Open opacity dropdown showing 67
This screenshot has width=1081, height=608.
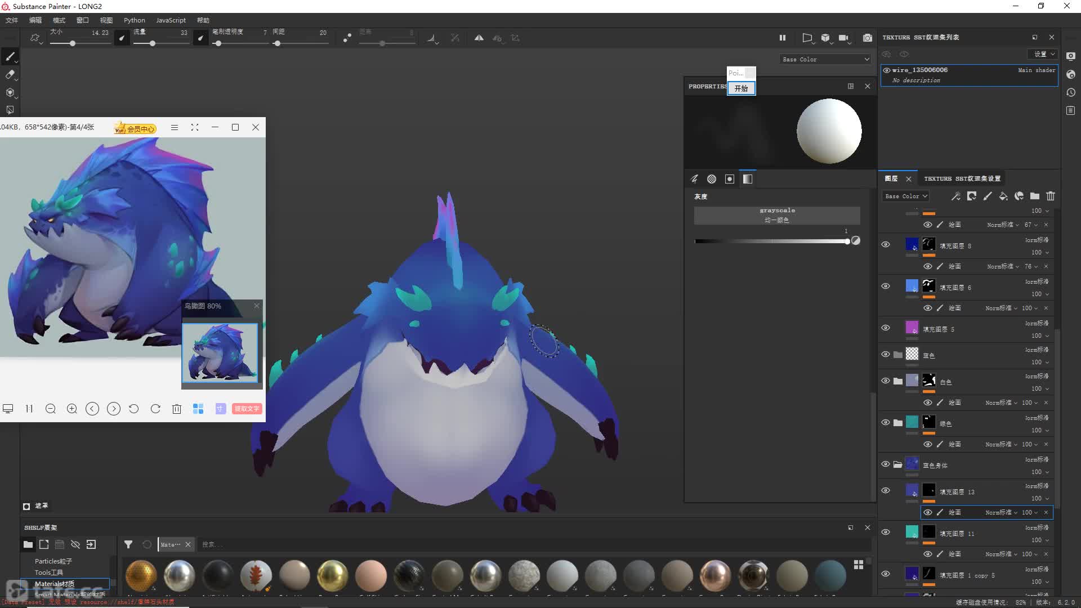click(x=1031, y=225)
